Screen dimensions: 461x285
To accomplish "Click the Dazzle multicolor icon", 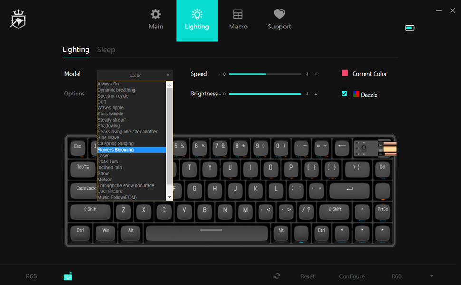I will click(x=356, y=94).
